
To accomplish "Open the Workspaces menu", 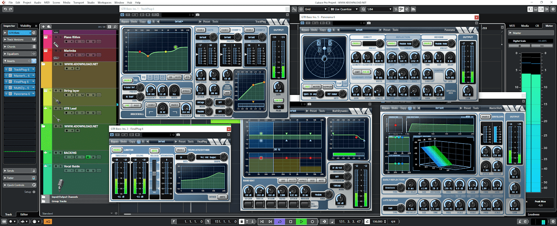I will pos(104,2).
